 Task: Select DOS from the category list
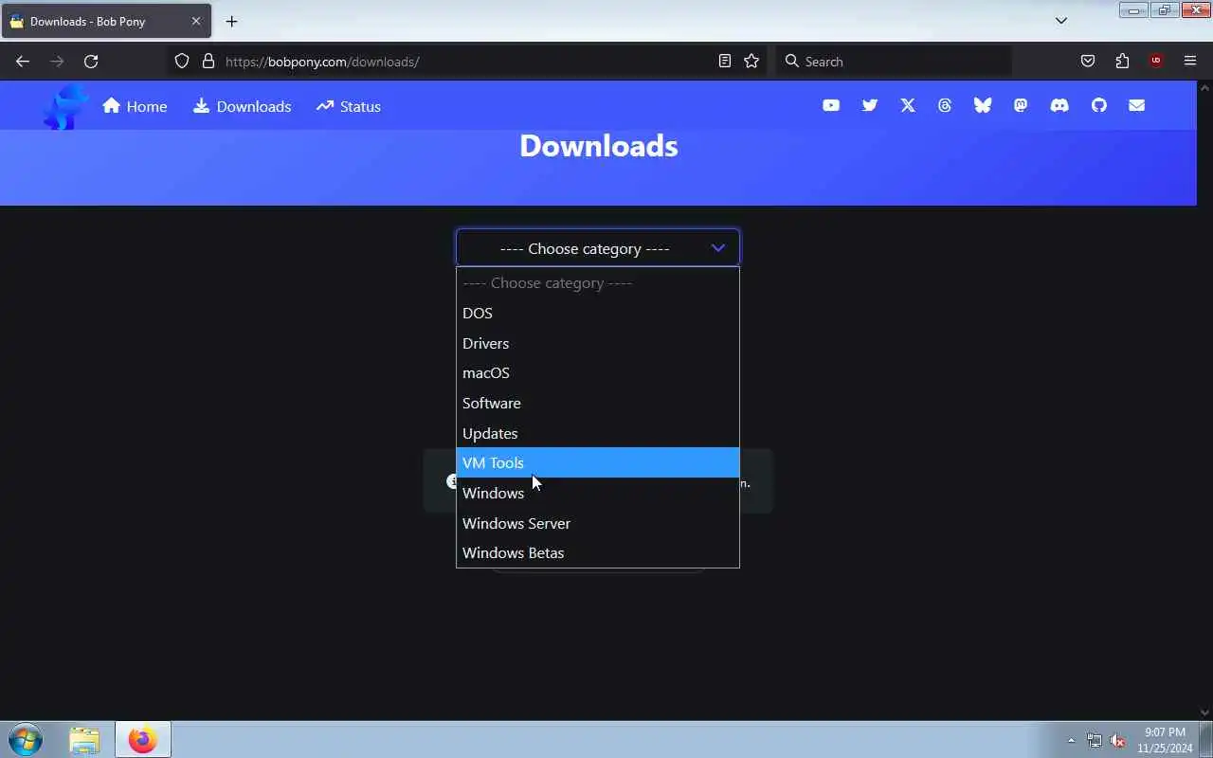[x=598, y=313]
